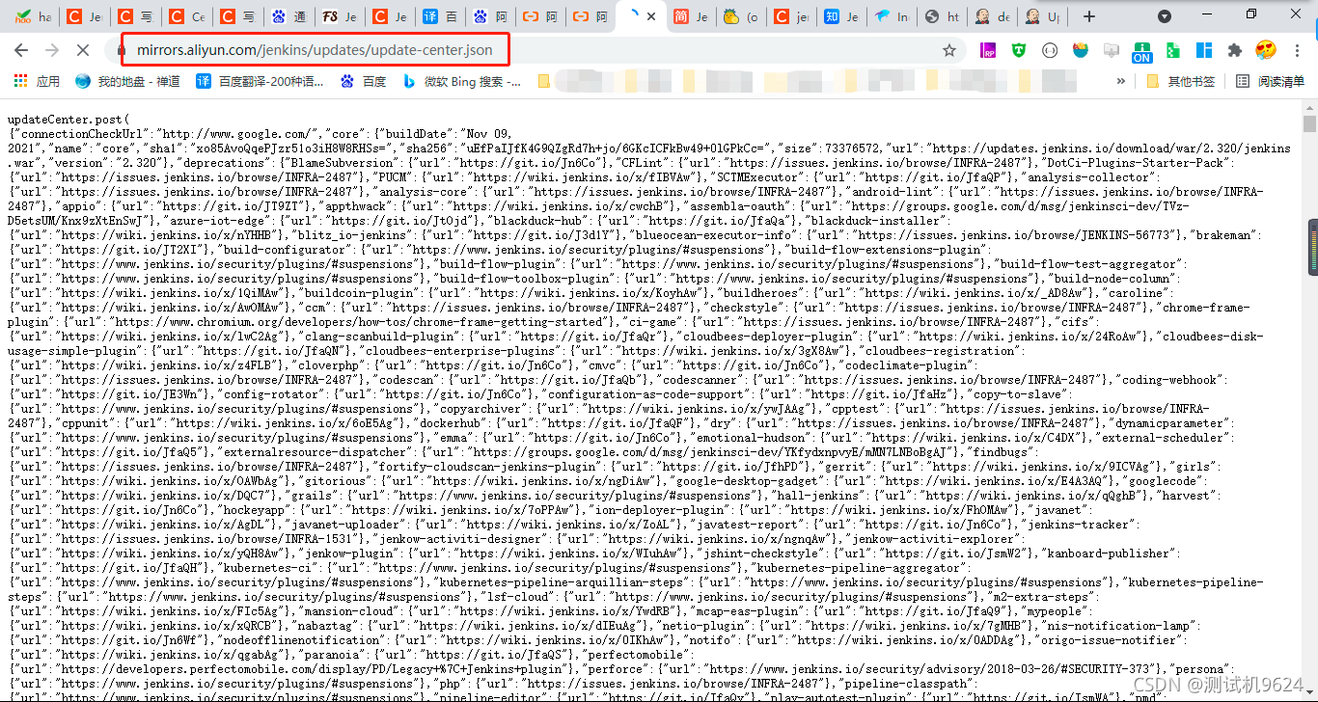The width and height of the screenshot is (1318, 702).
Task: Open the 百度 bookmark
Action: (364, 82)
